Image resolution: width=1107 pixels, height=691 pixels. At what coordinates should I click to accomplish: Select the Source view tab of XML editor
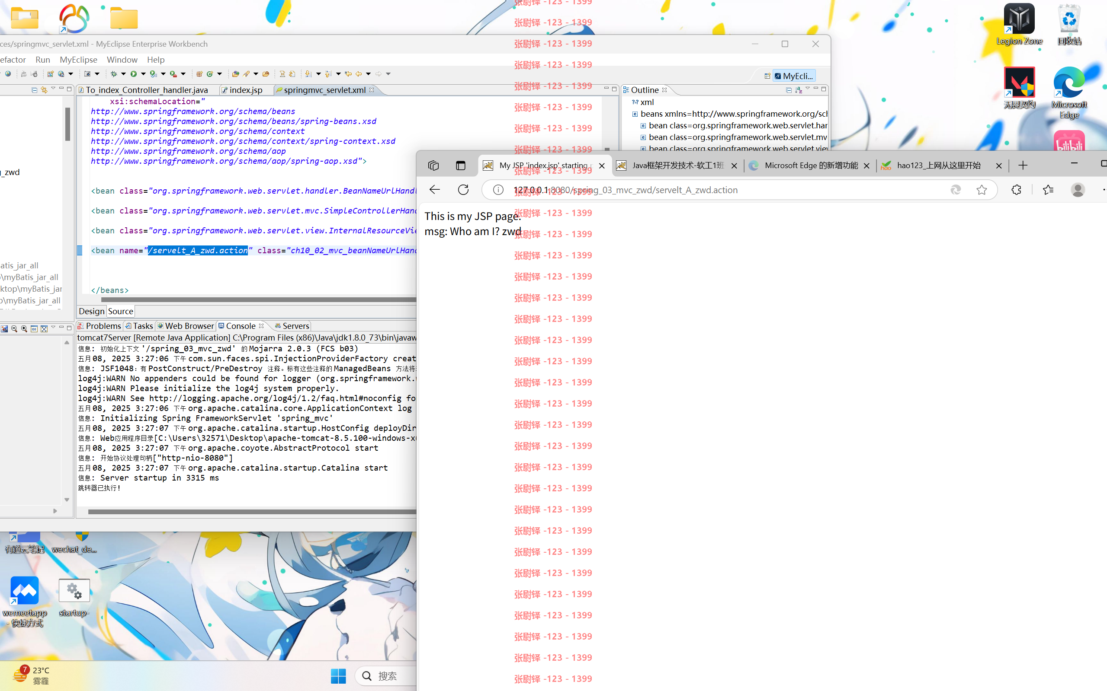click(121, 311)
